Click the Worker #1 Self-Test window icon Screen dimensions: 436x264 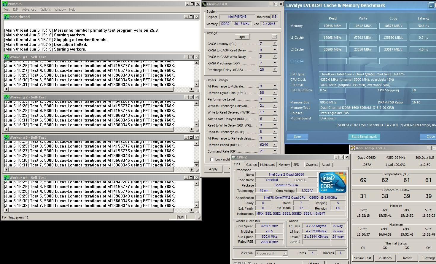6,57
